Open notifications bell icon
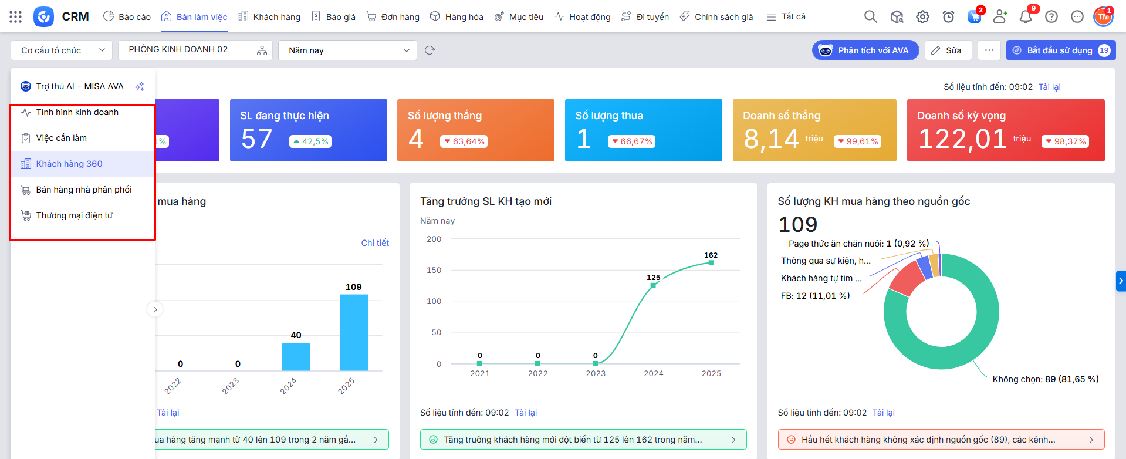The image size is (1126, 459). [1025, 17]
